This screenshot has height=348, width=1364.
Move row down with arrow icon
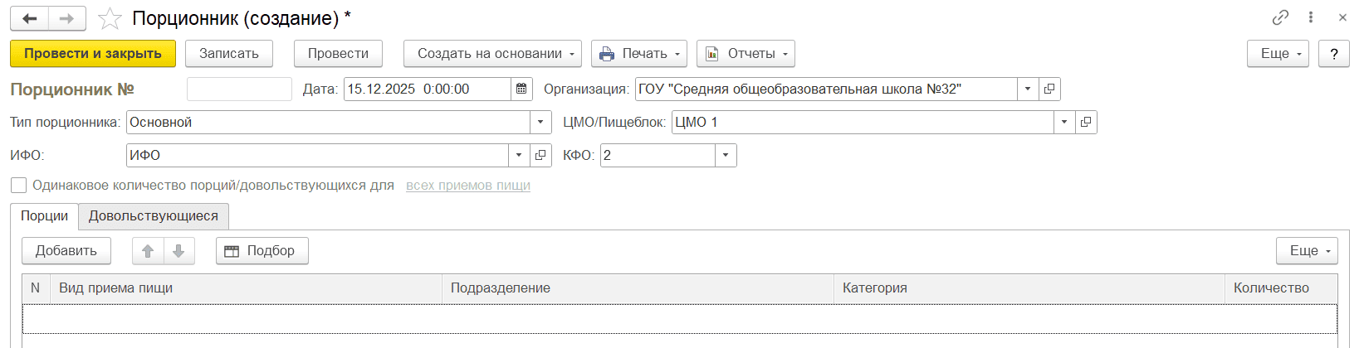coord(178,251)
